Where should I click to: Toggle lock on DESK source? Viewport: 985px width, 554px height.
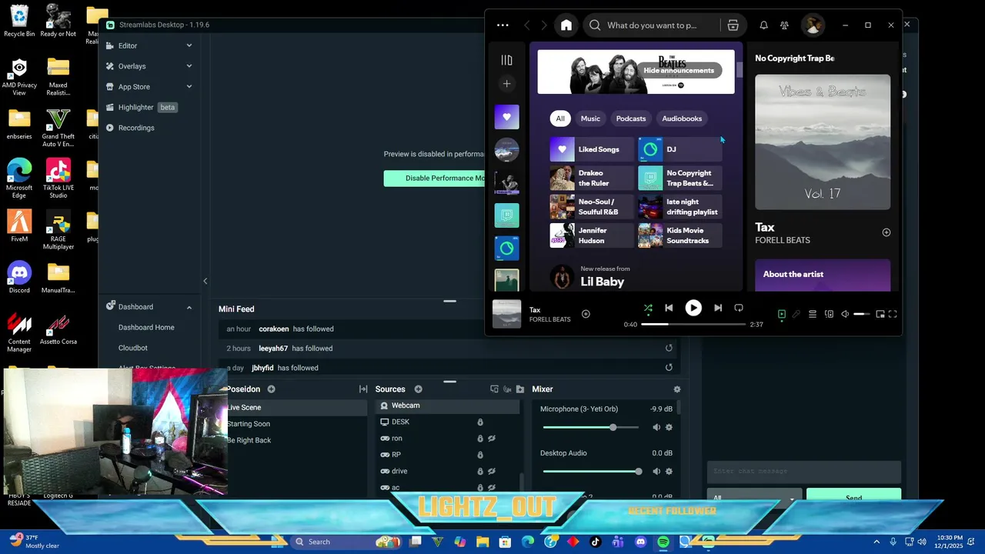[x=479, y=422]
